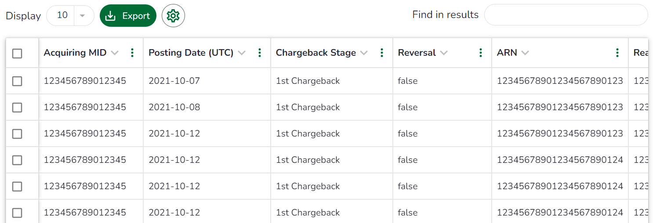Focus the Find in results field
Viewport: 653px width, 223px height.
click(x=566, y=15)
